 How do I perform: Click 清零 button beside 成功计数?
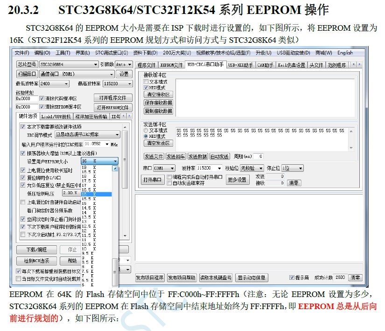tap(355, 277)
